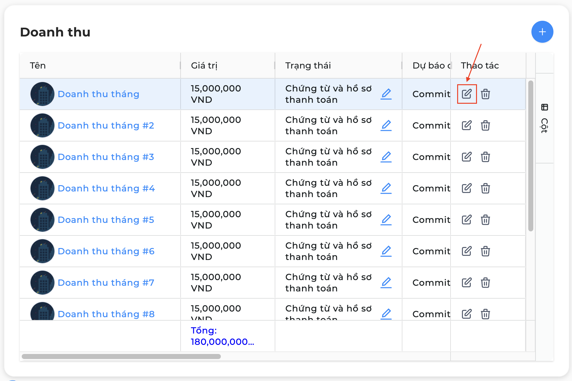This screenshot has height=381, width=572.
Task: Edit the Doanh thu tháng #4 row
Action: tap(467, 188)
